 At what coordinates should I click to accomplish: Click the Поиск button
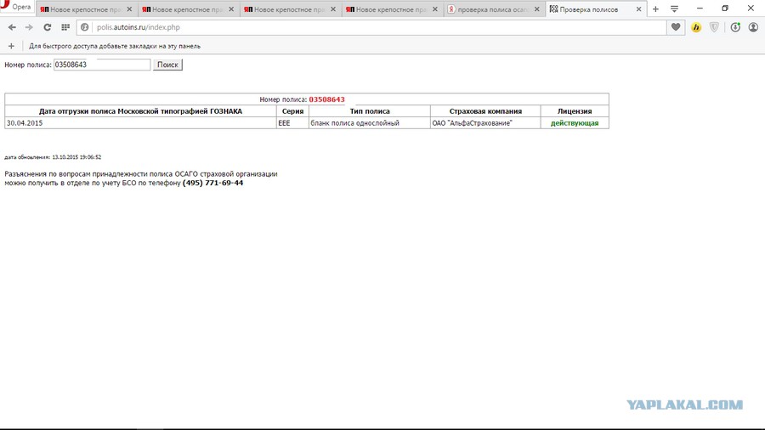[167, 65]
